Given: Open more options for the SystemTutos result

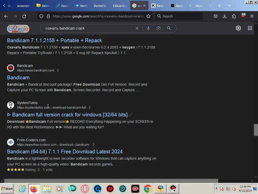Looking at the screenshot, I should click(90, 108).
